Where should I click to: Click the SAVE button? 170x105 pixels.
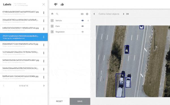coord(80,101)
